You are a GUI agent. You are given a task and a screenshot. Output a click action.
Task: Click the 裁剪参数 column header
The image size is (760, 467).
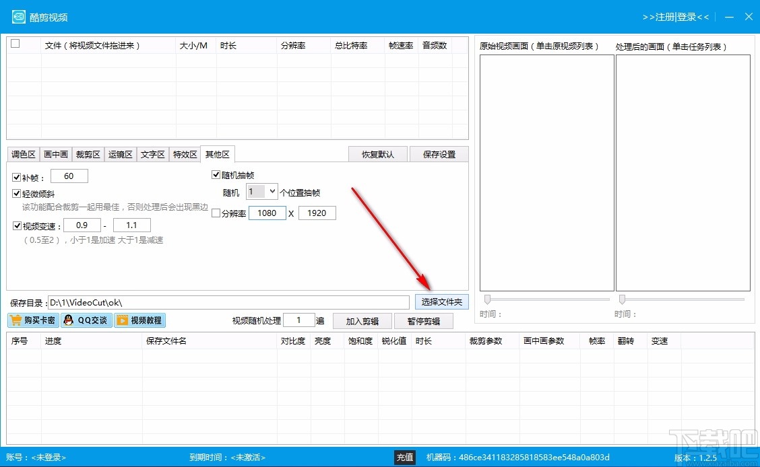coord(493,340)
